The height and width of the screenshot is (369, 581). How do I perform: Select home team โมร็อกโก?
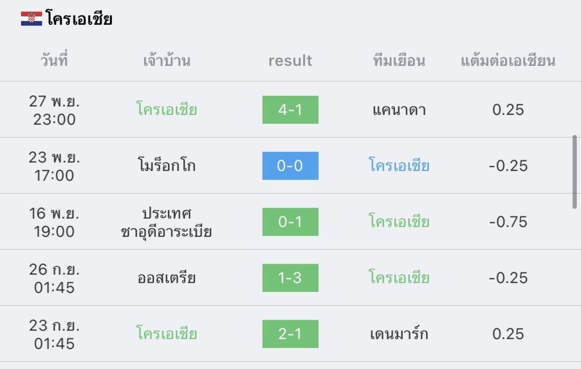166,165
